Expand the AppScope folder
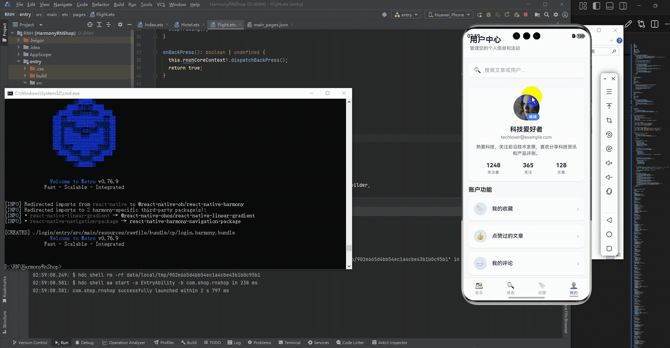Image resolution: width=670 pixels, height=348 pixels. [x=19, y=55]
